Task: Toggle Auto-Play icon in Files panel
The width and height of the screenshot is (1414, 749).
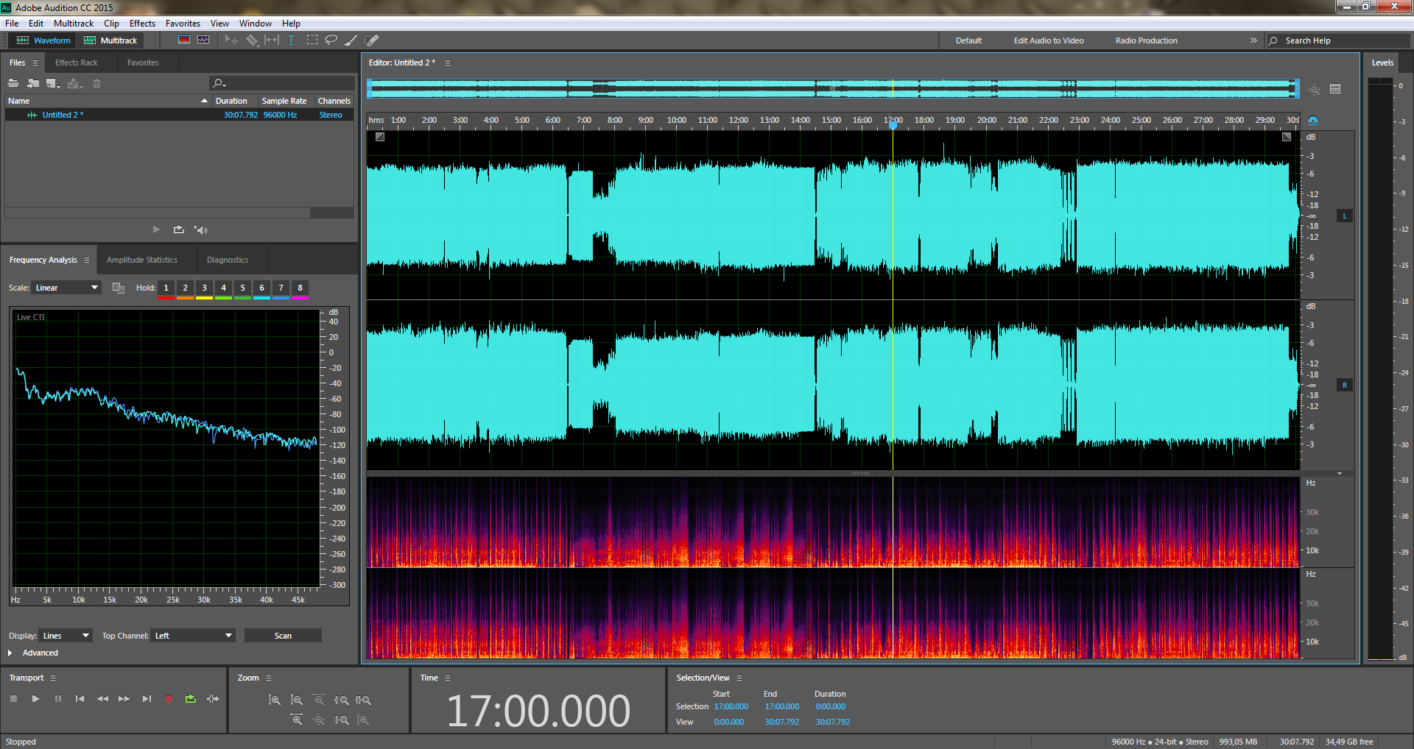Action: point(200,230)
